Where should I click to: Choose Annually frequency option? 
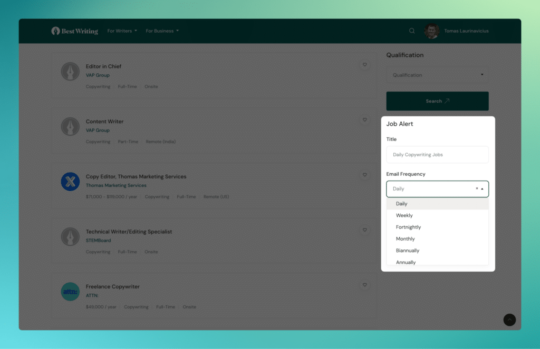[x=437, y=261]
